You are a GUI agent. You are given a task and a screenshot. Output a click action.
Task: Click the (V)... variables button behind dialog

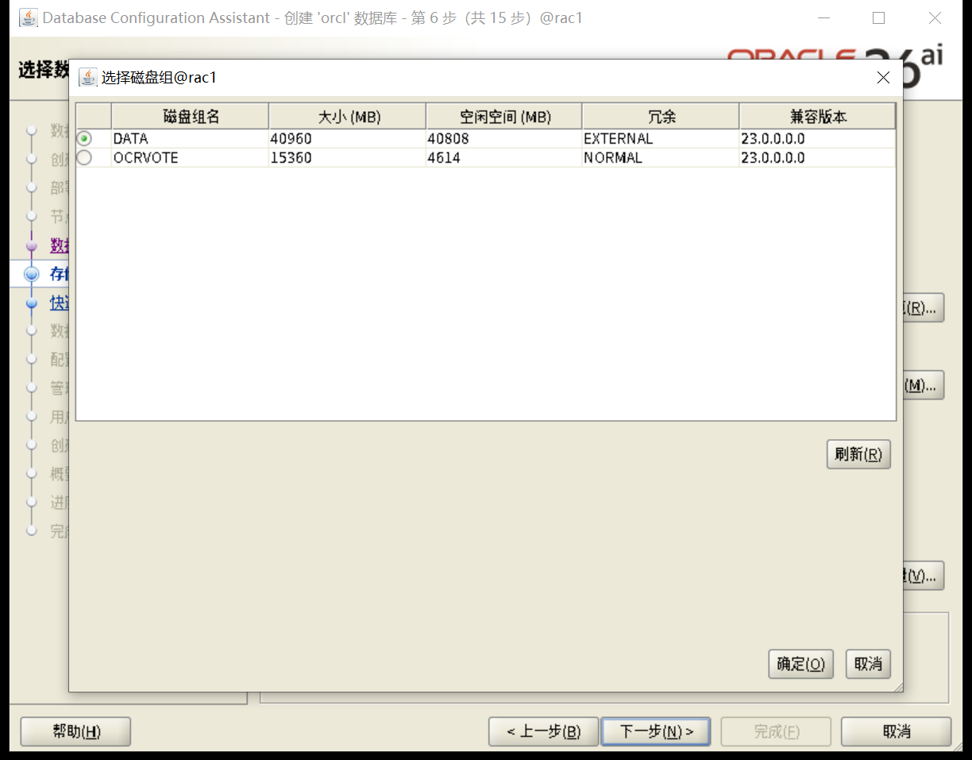pyautogui.click(x=924, y=576)
